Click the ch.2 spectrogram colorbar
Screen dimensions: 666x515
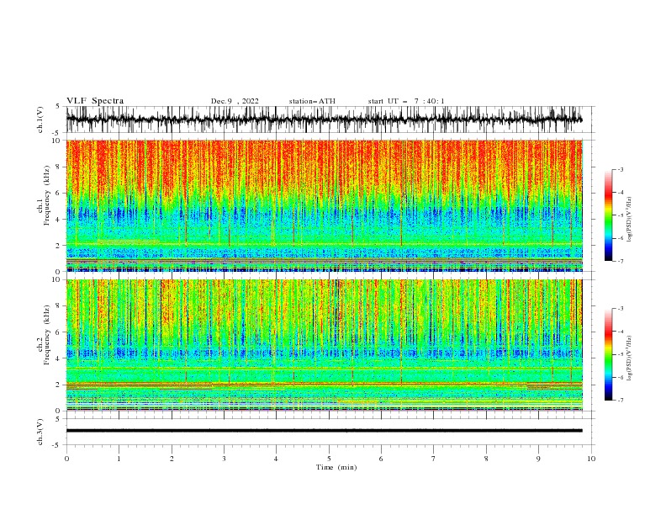pyautogui.click(x=608, y=354)
